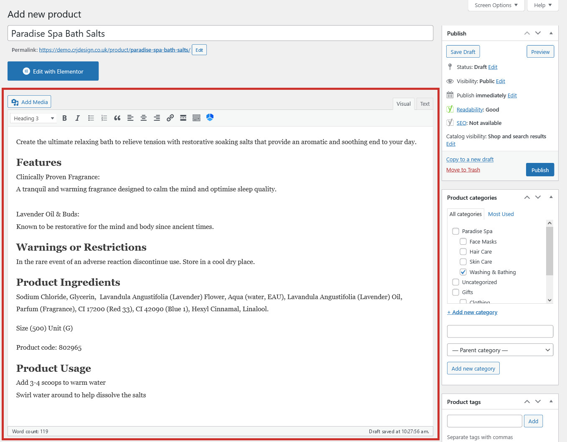Insert the Read More tag

point(183,118)
